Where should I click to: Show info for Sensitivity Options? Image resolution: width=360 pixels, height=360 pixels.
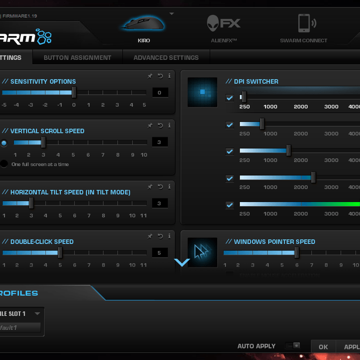click(169, 76)
